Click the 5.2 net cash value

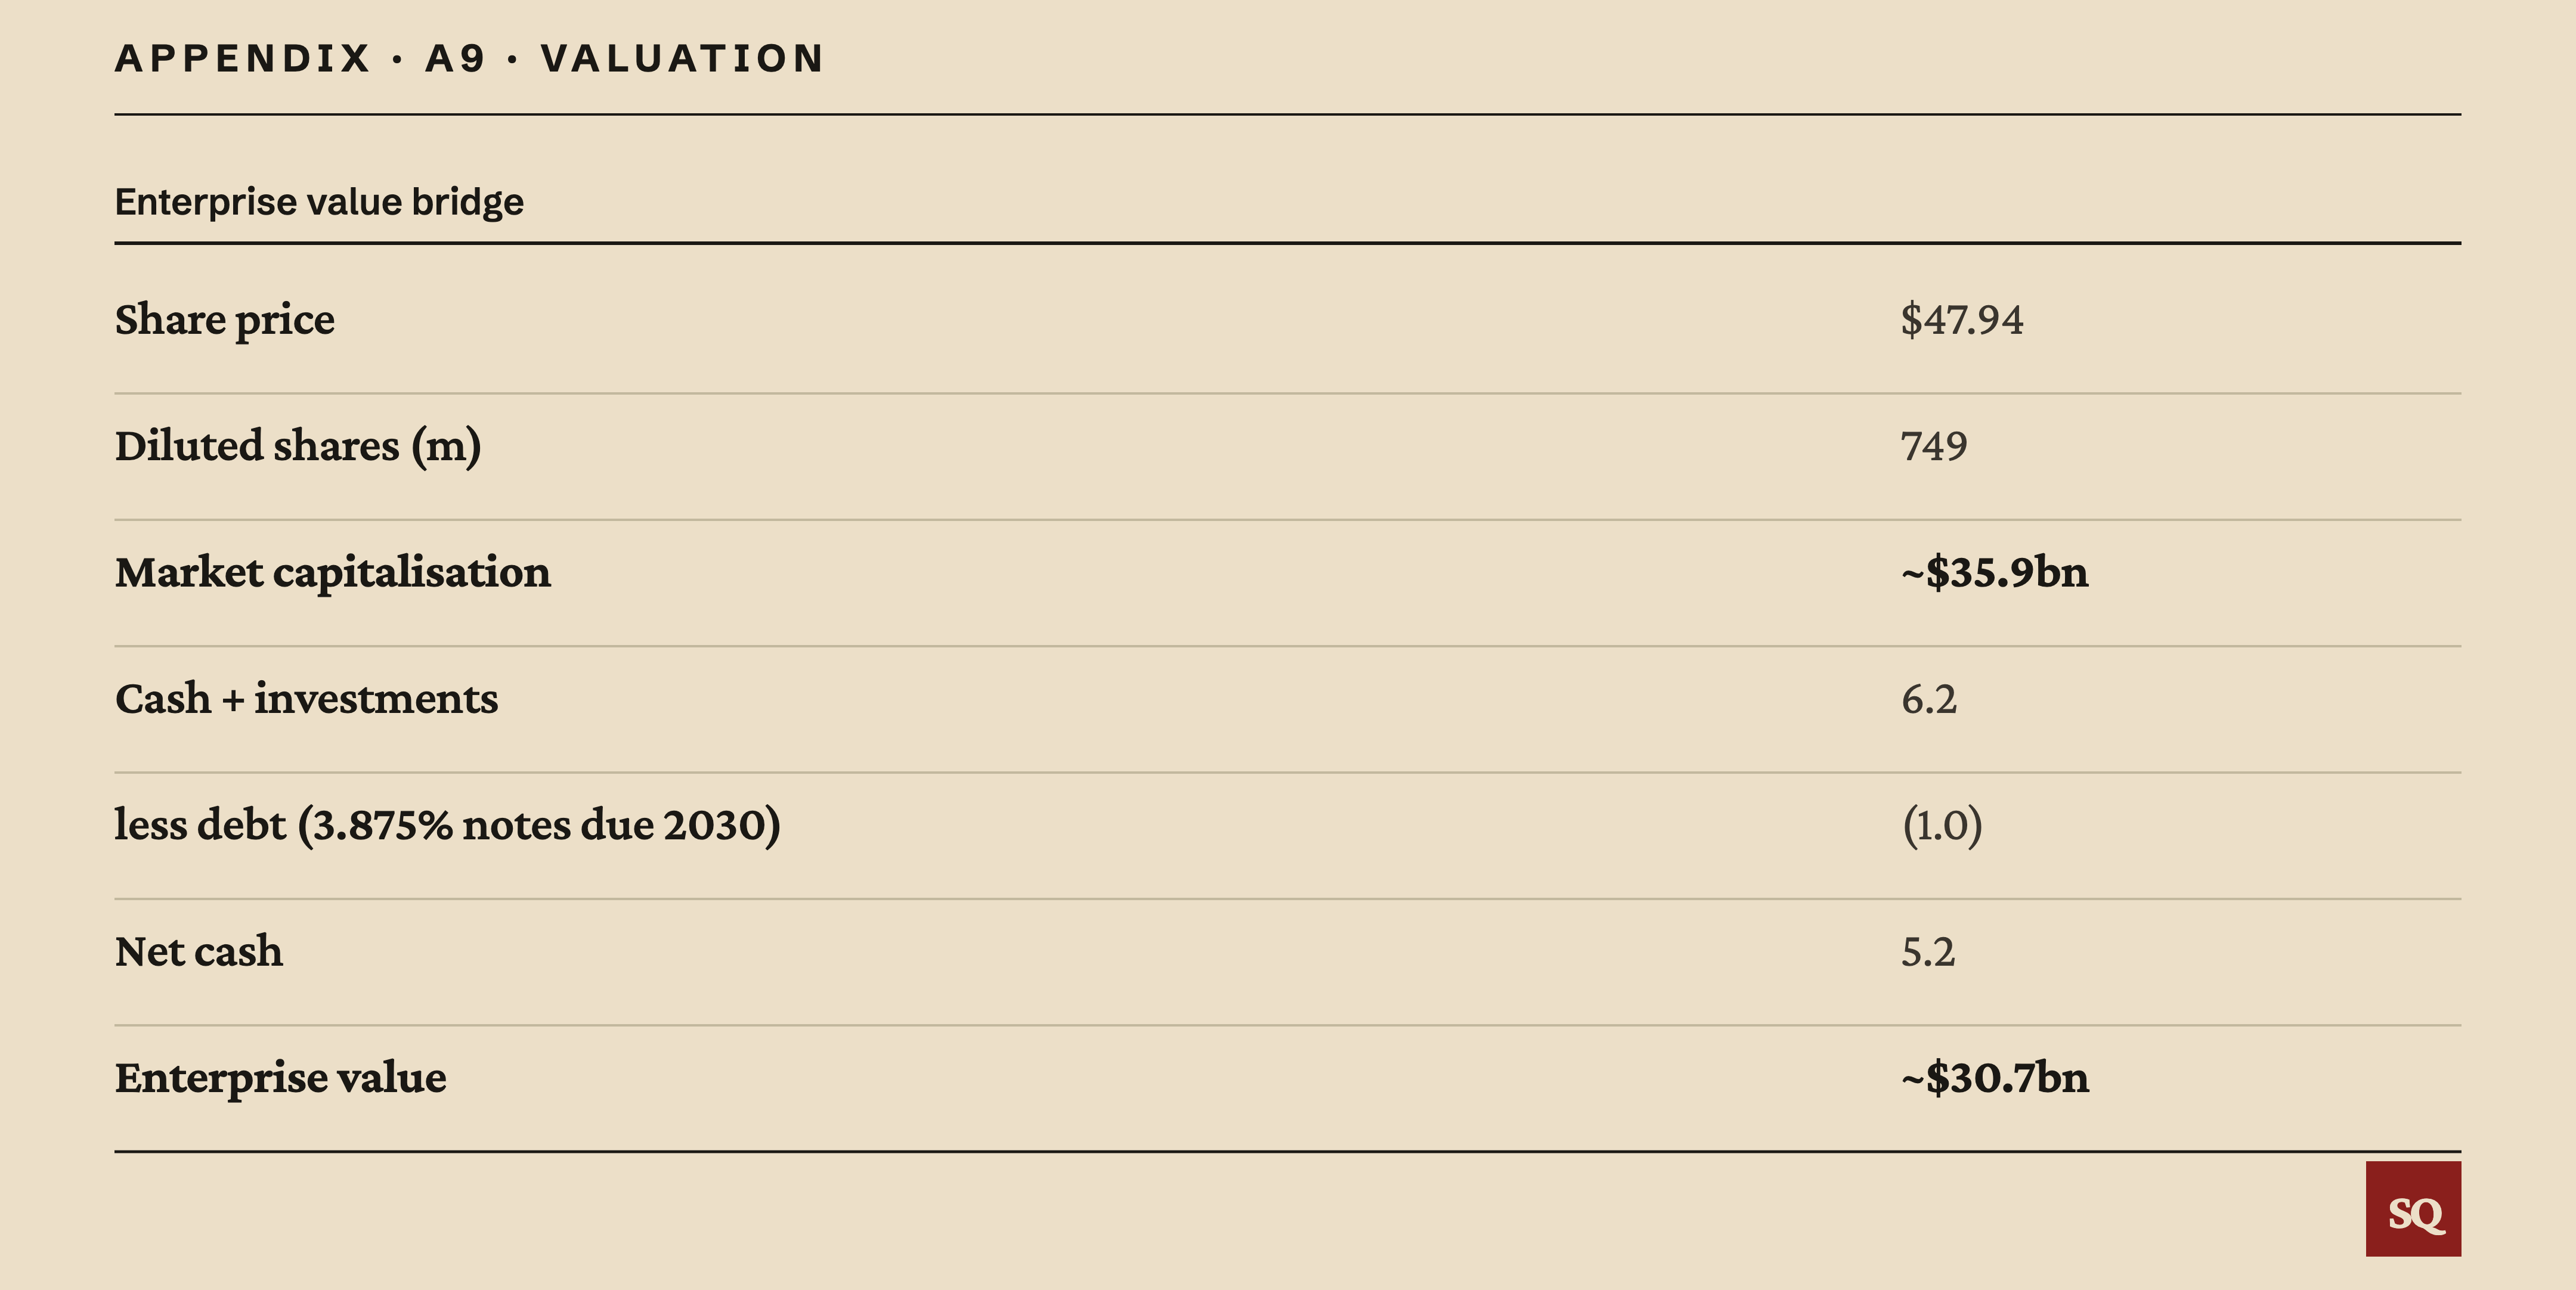(1928, 952)
